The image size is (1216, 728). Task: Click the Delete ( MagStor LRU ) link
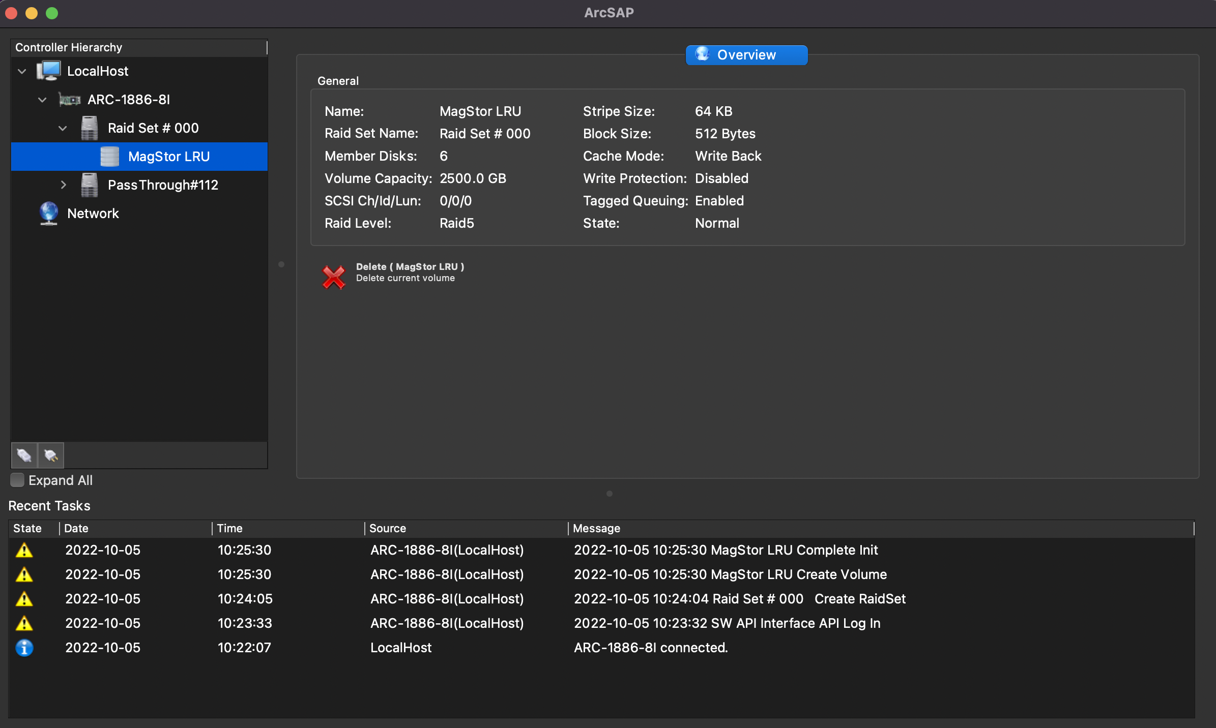tap(410, 266)
